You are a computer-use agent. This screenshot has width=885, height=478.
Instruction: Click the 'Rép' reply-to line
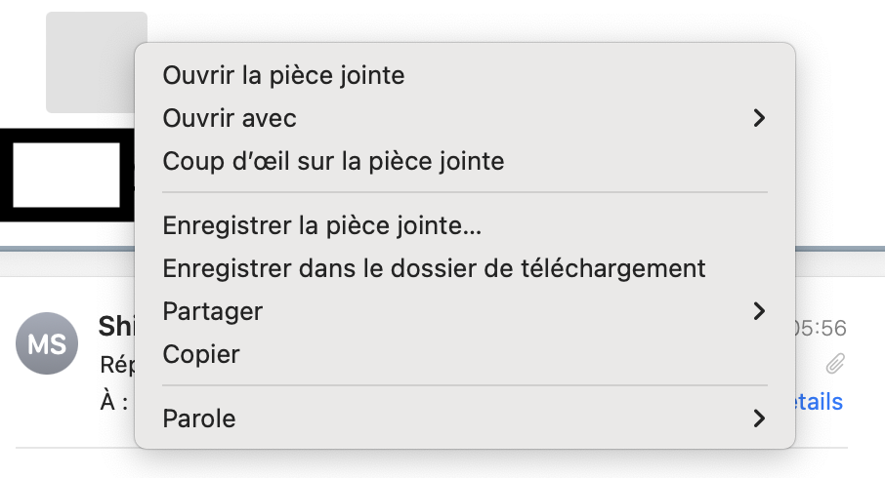click(117, 365)
